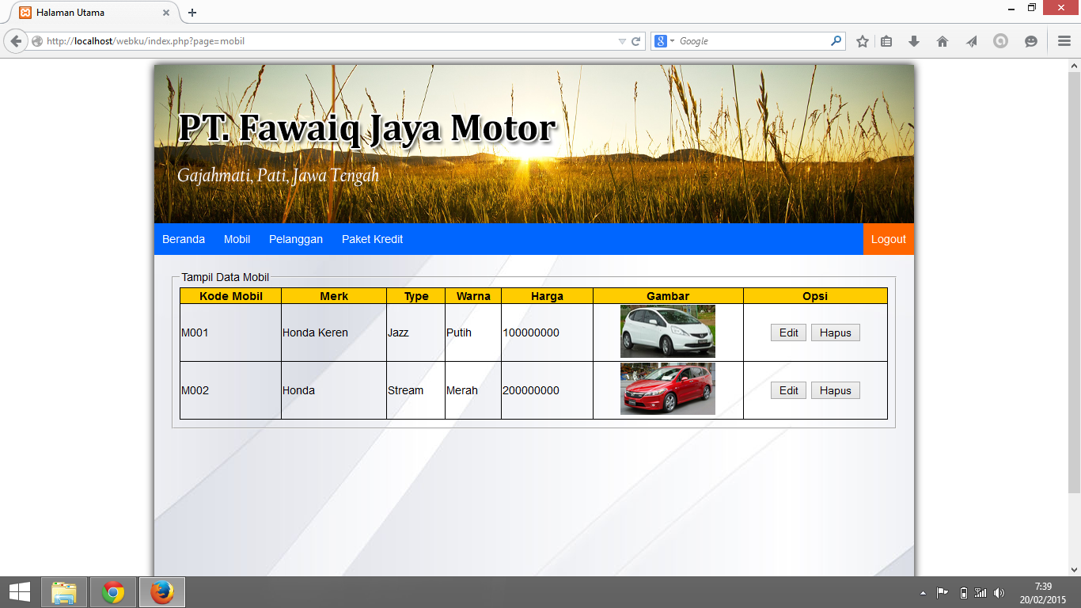Click the price 100000000 cell
1081x608 pixels.
pos(547,332)
